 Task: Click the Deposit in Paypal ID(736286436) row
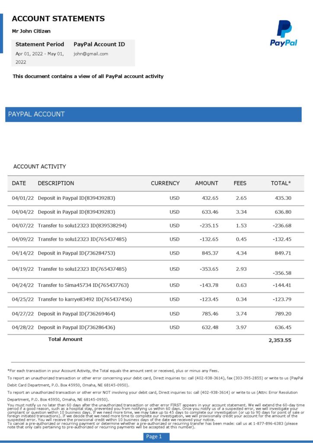[x=77, y=327]
